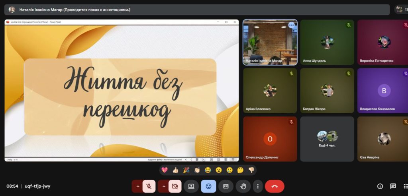Click the 'Ещё 4 чел.' participants tile
The image size is (408, 196).
[x=327, y=139]
